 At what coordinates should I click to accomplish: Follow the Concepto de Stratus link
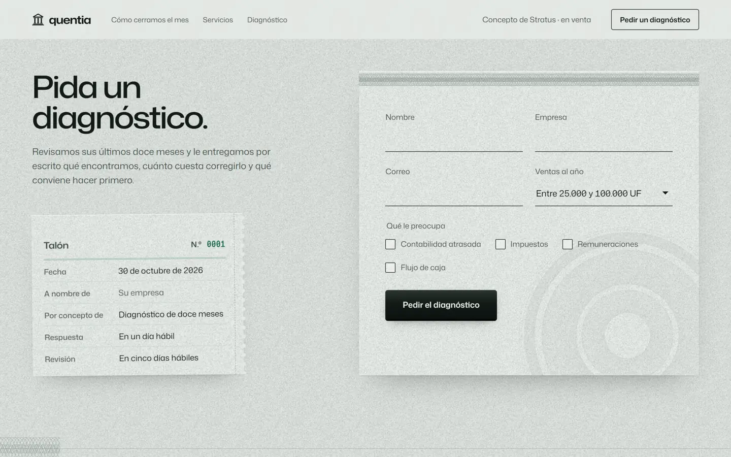tap(537, 20)
